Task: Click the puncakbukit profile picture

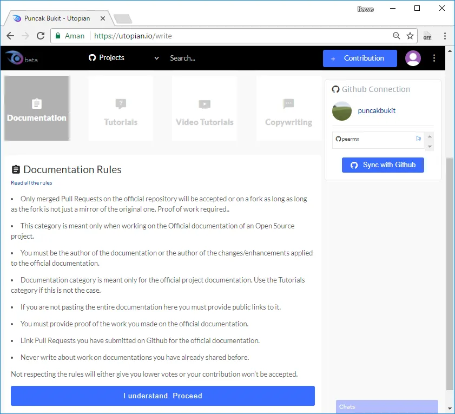Action: tap(342, 111)
